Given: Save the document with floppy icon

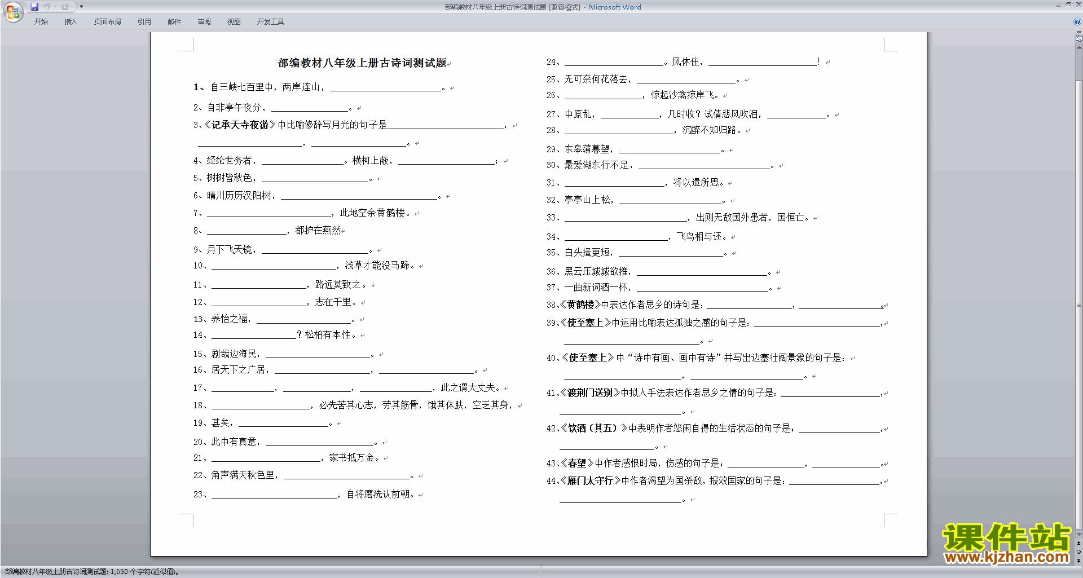Looking at the screenshot, I should coord(34,7).
